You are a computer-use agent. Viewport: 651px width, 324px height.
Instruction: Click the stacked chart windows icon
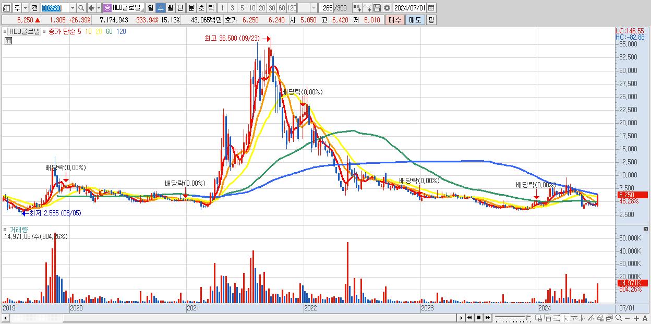[x=609, y=318]
